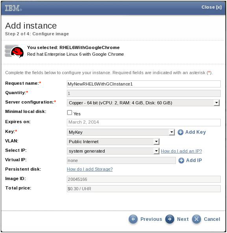227x233 pixels.
Task: Click 'Red hat Enterprise Linux 6 with Google Chrome' text
Action: [76, 54]
